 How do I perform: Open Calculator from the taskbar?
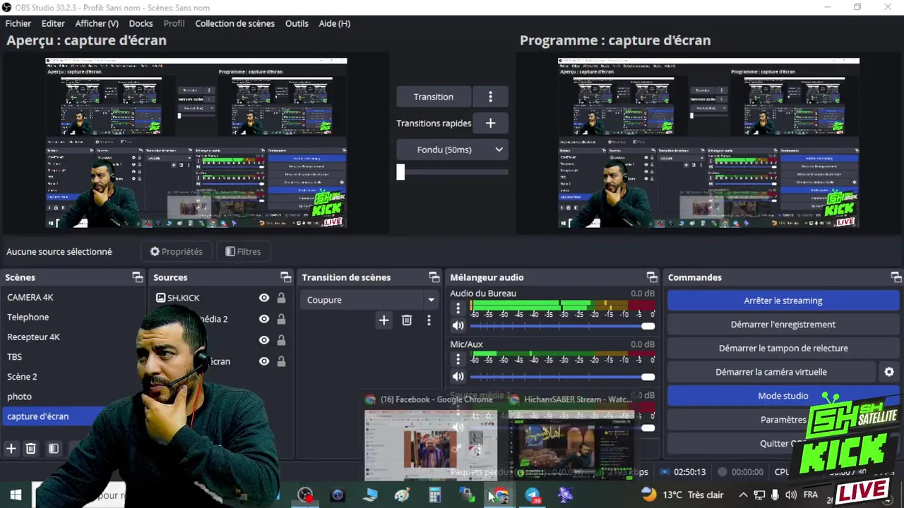pyautogui.click(x=435, y=495)
